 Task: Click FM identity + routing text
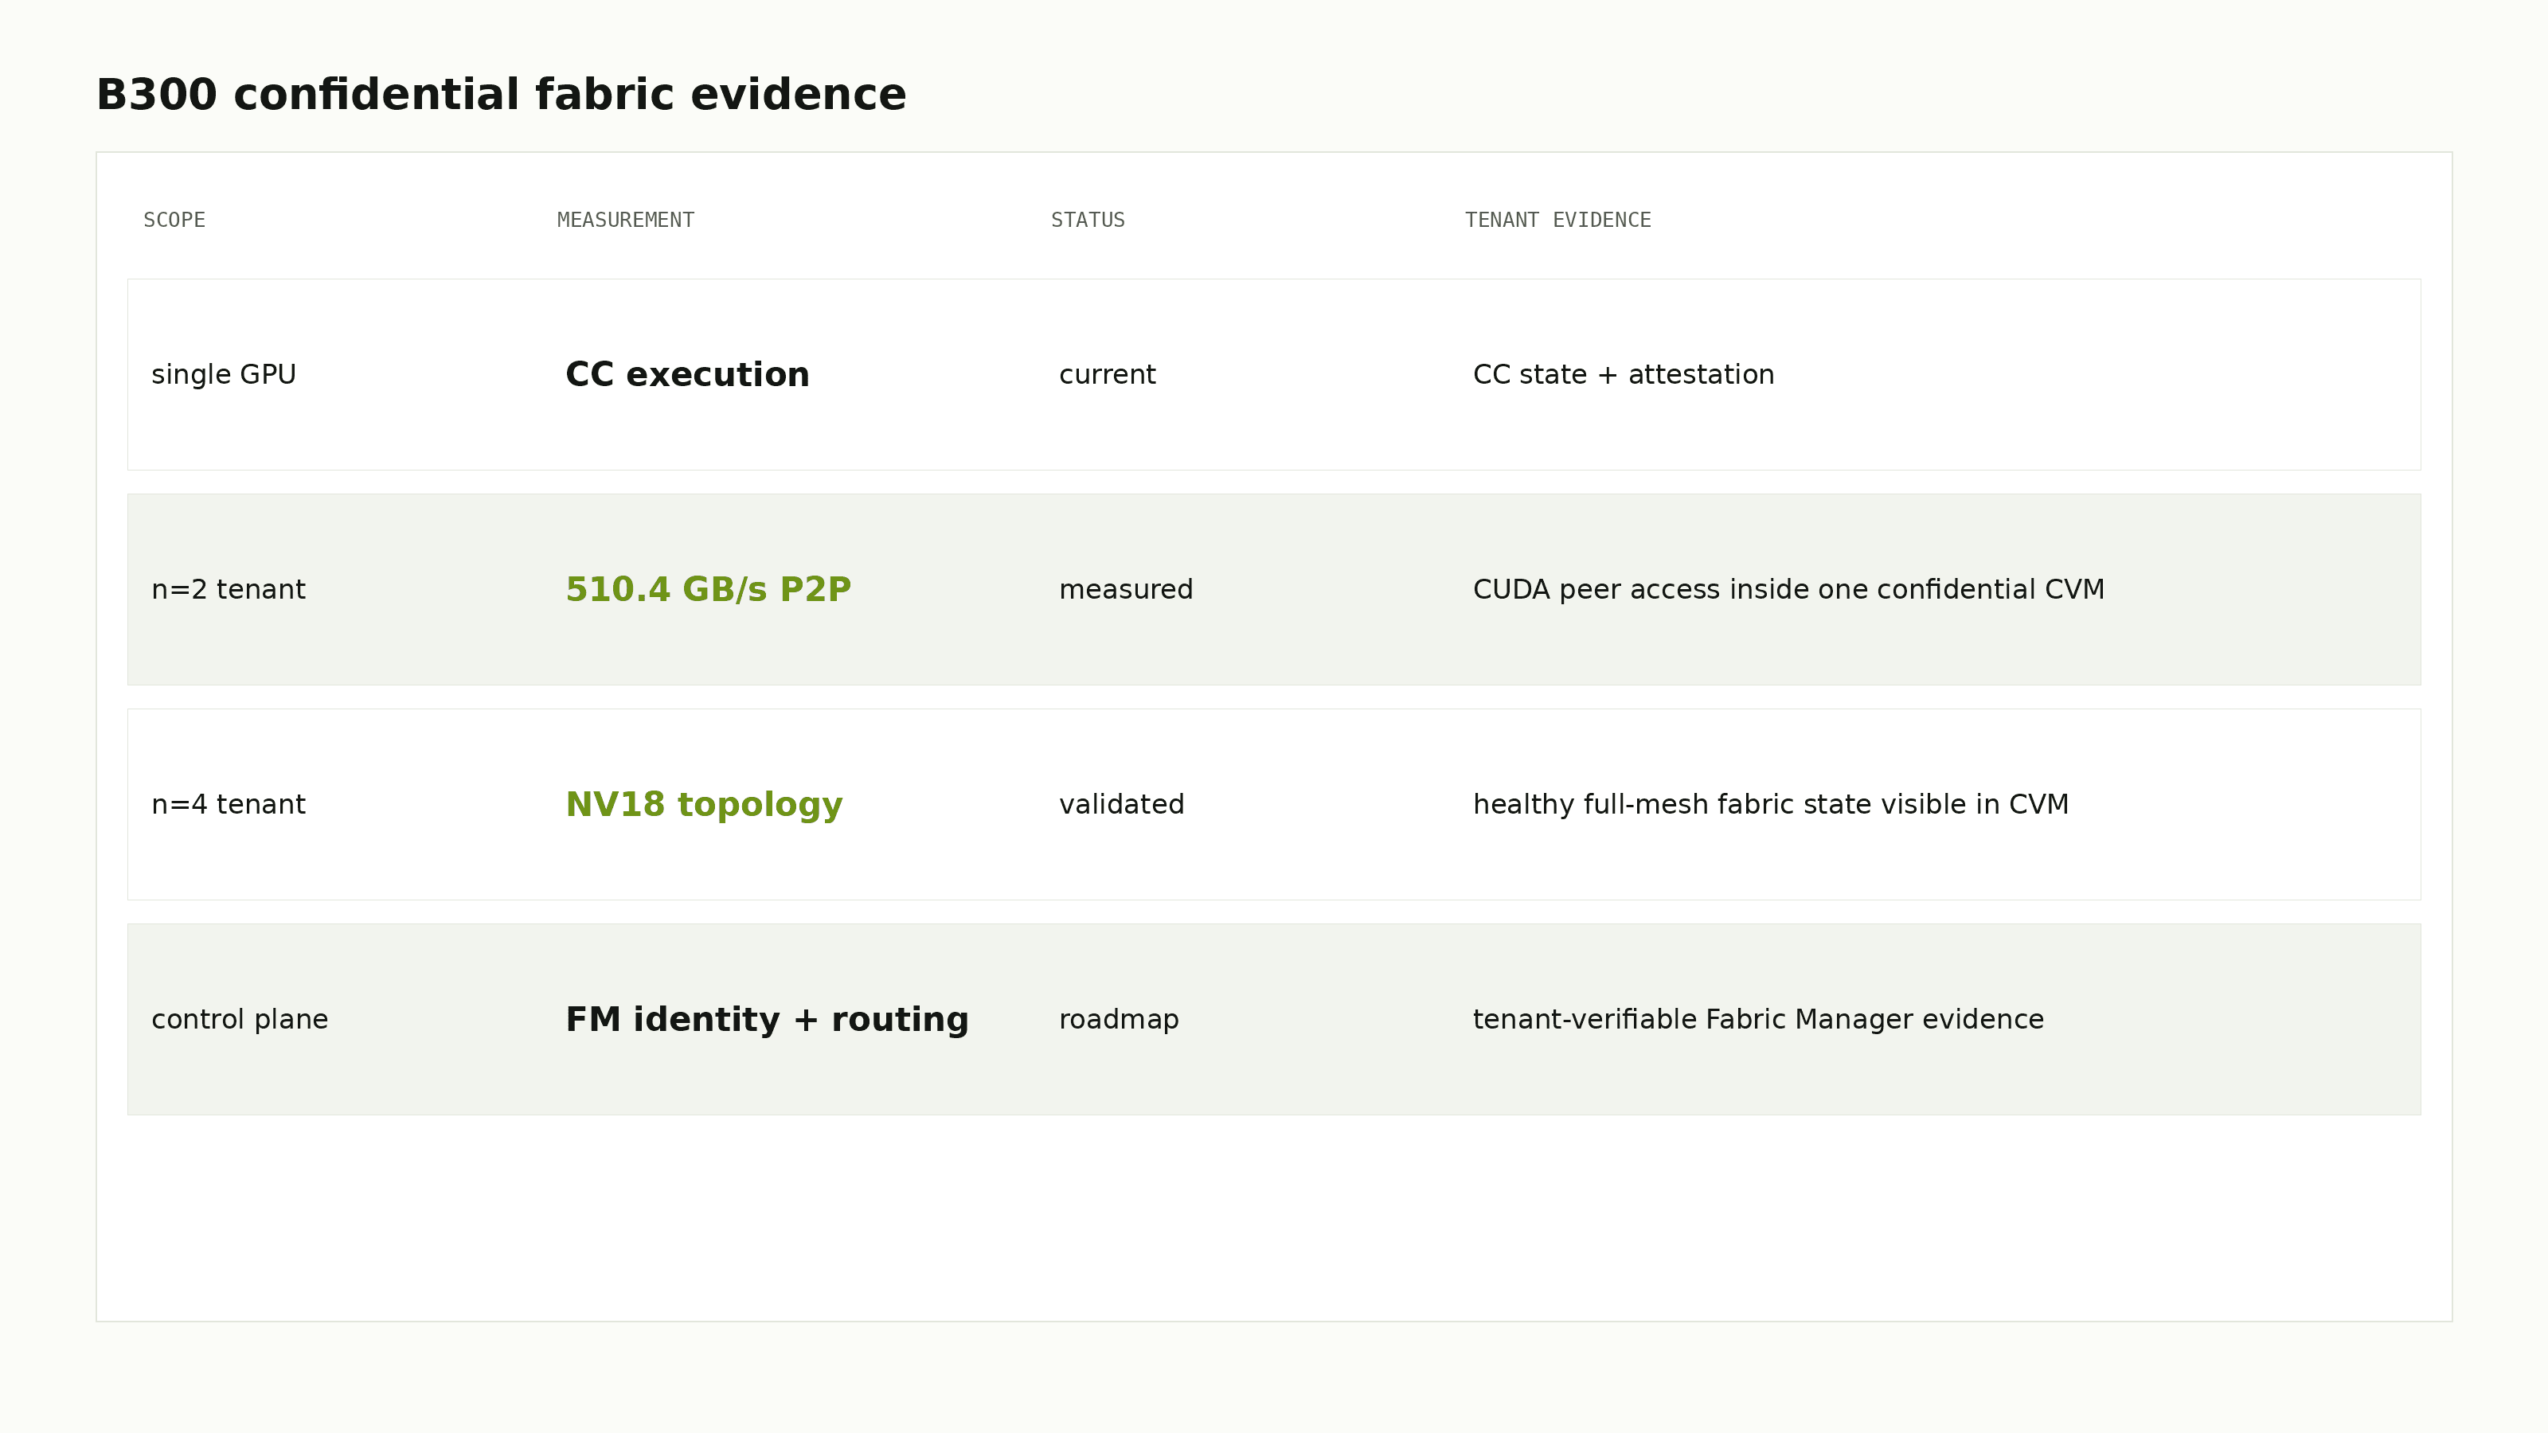pyautogui.click(x=767, y=1020)
